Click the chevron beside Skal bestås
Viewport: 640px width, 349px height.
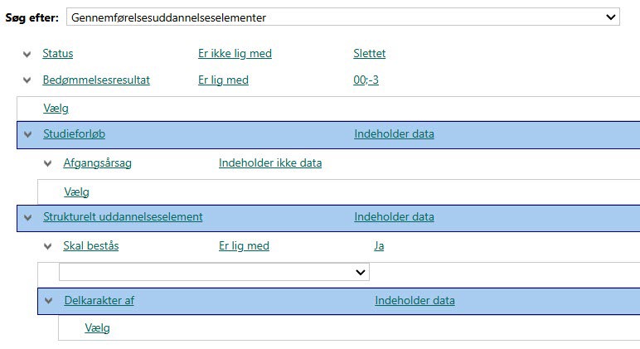[48, 246]
